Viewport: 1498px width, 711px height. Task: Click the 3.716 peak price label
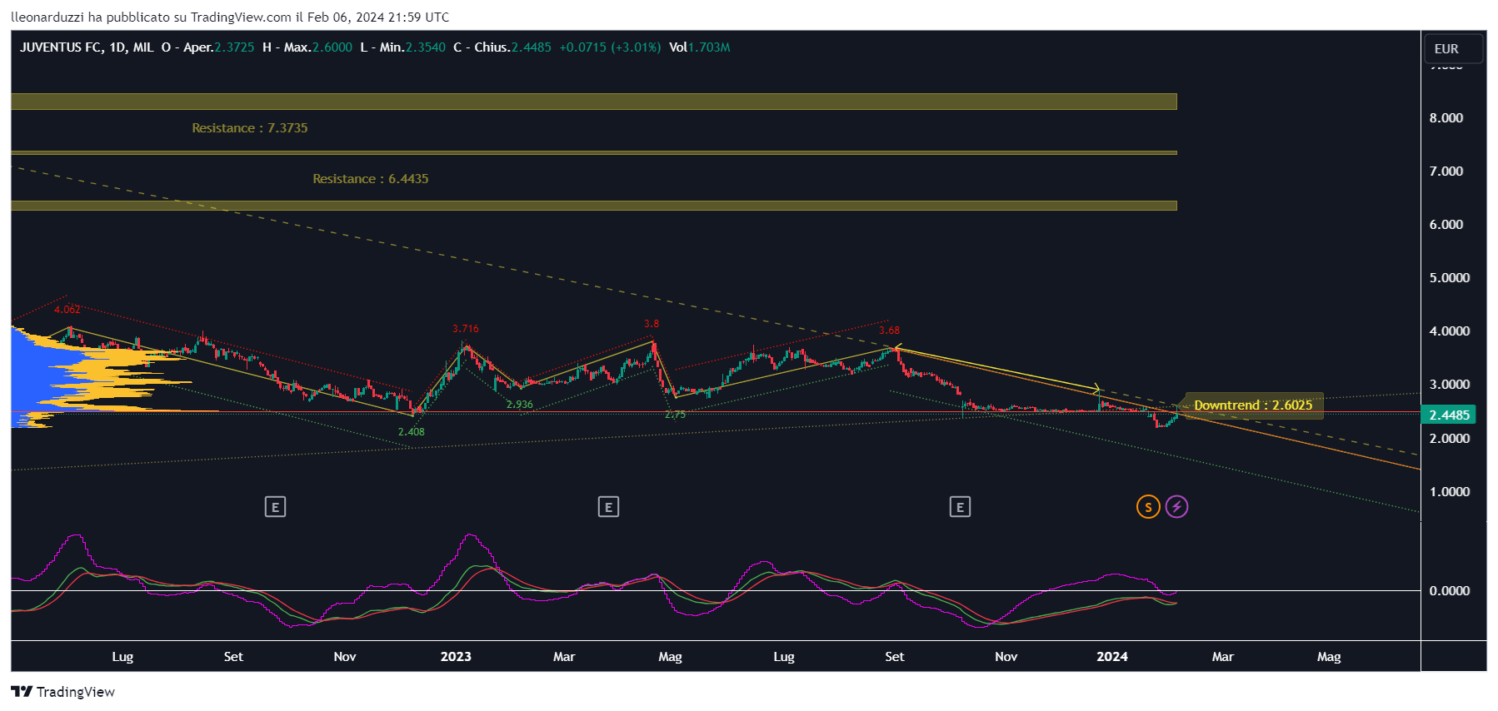tap(466, 329)
